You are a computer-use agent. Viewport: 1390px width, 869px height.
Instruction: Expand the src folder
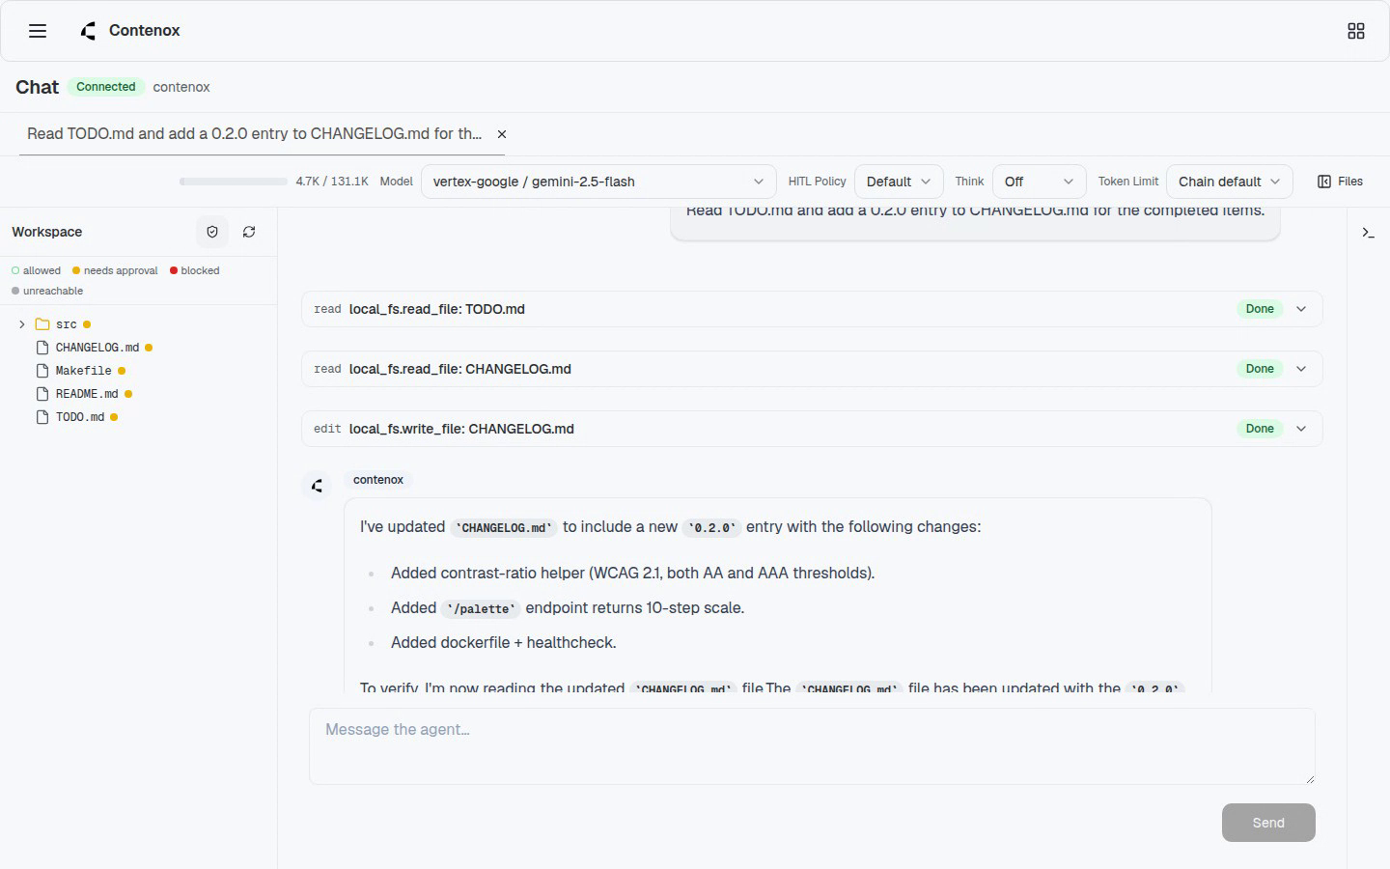tap(22, 324)
